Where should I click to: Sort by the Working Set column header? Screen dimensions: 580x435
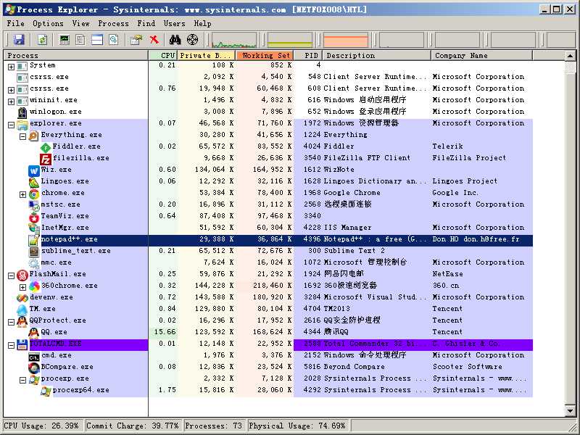coord(265,56)
